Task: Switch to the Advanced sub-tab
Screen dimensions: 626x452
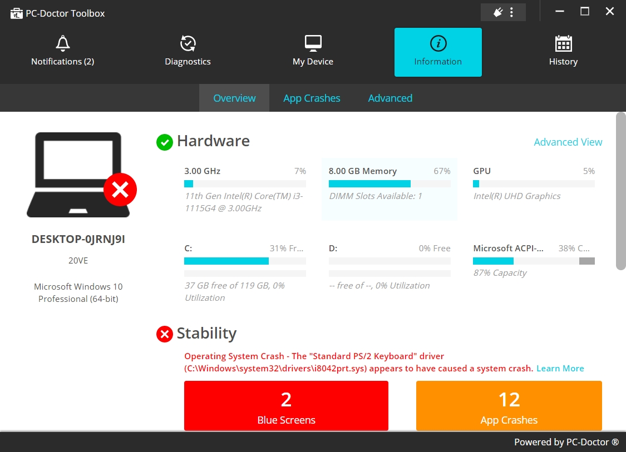Action: click(x=390, y=98)
